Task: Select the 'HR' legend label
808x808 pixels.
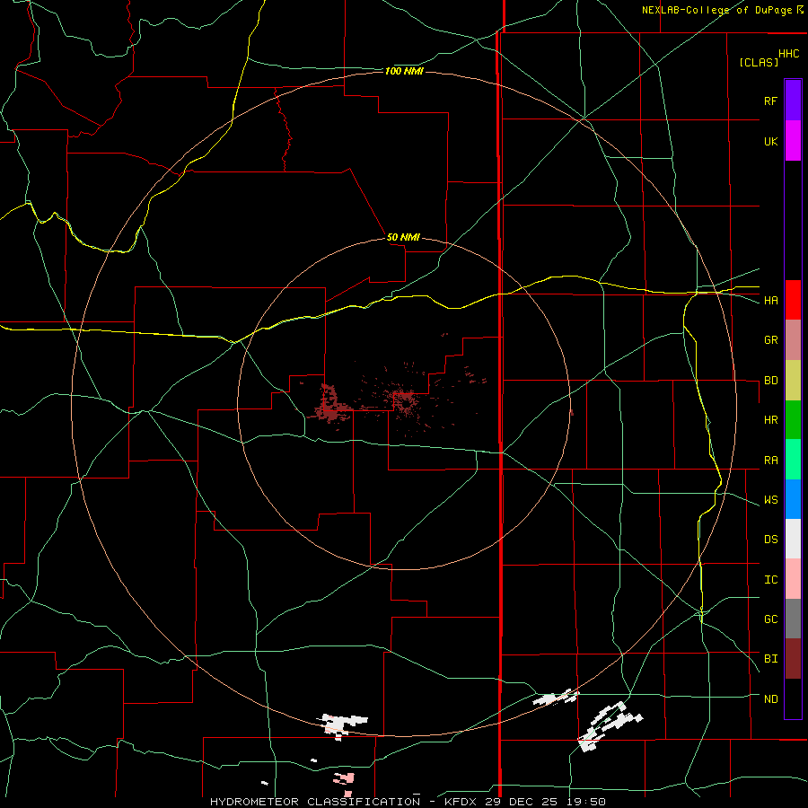Action: click(x=770, y=420)
